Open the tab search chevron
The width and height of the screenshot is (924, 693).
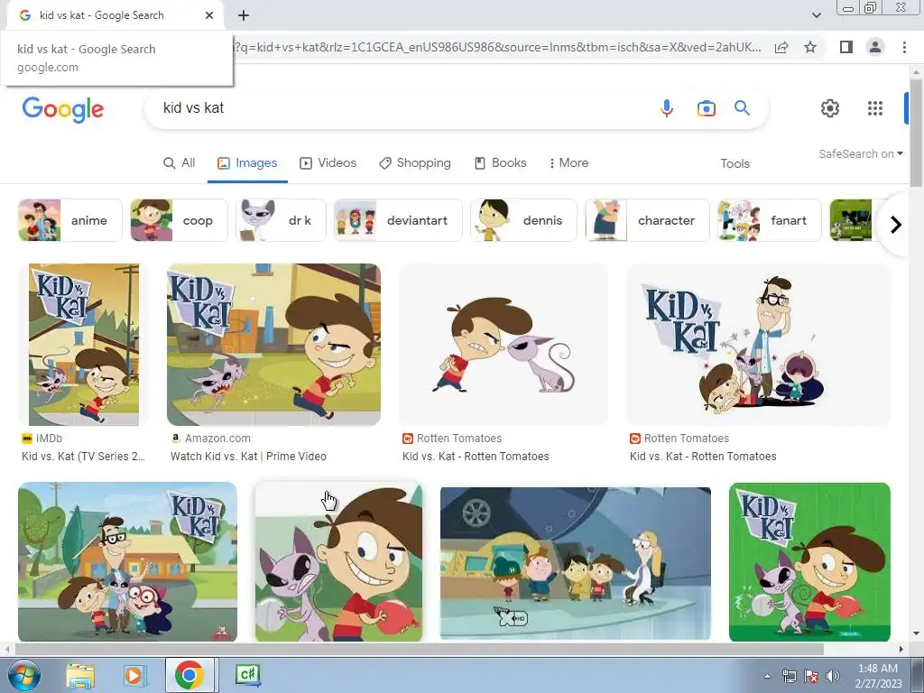click(816, 15)
